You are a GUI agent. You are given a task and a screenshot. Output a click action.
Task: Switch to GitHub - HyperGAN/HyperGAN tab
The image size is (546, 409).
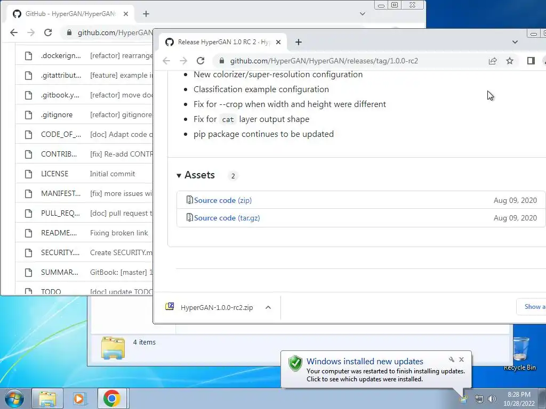click(70, 14)
